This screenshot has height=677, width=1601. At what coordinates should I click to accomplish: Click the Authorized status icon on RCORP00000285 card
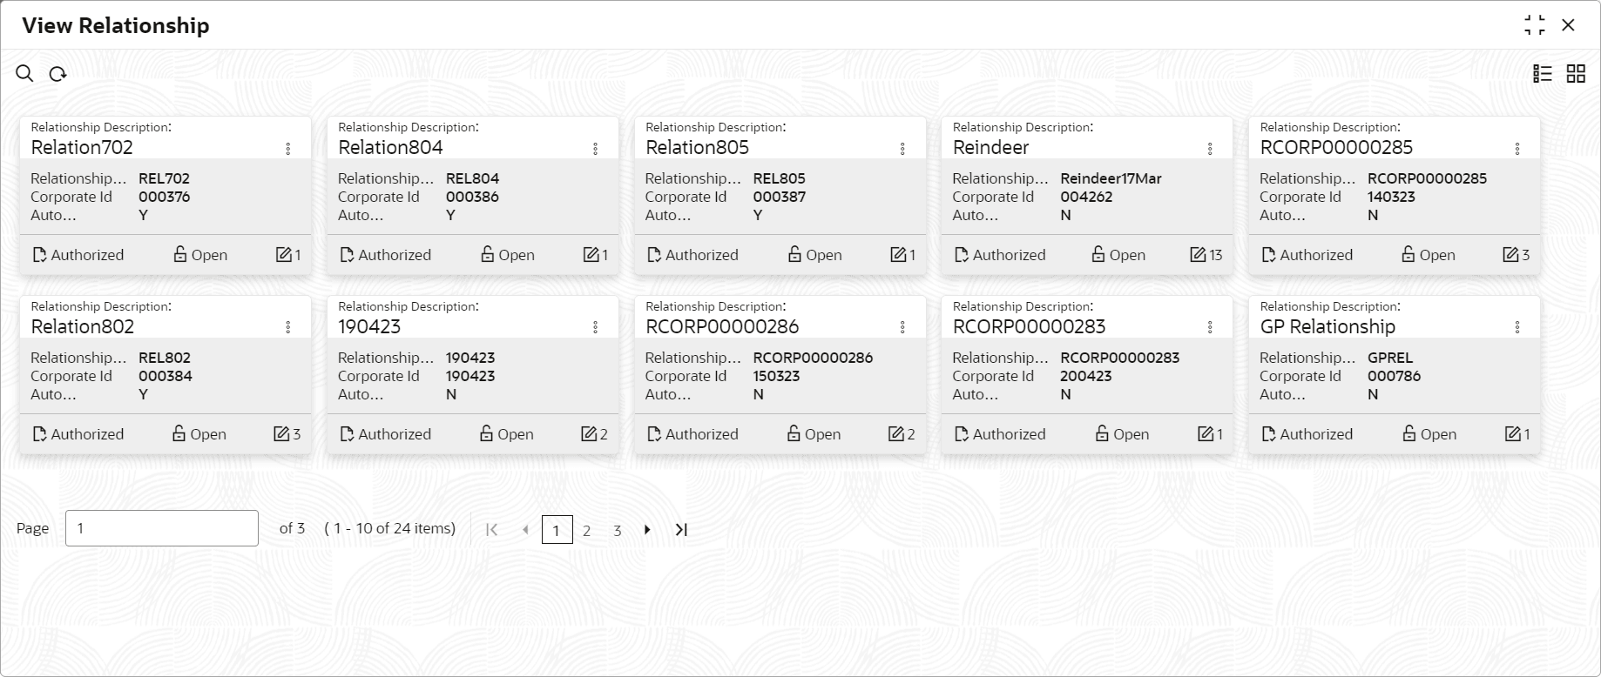click(x=1268, y=255)
